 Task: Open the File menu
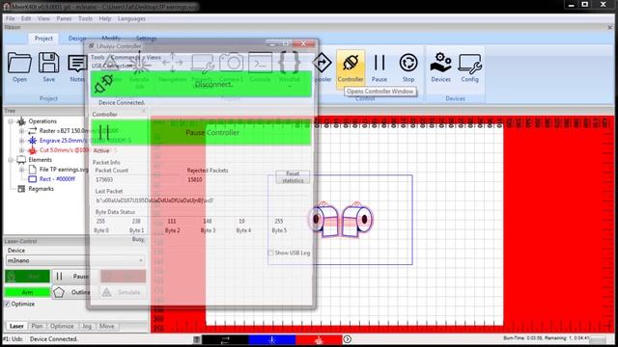11,18
